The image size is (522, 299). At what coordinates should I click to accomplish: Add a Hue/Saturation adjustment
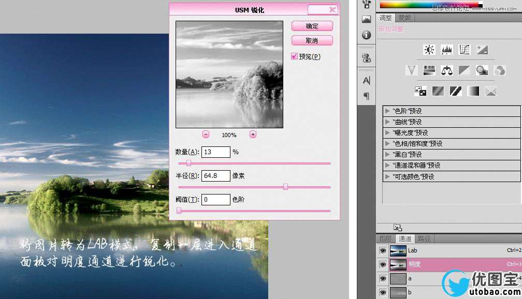[x=429, y=70]
